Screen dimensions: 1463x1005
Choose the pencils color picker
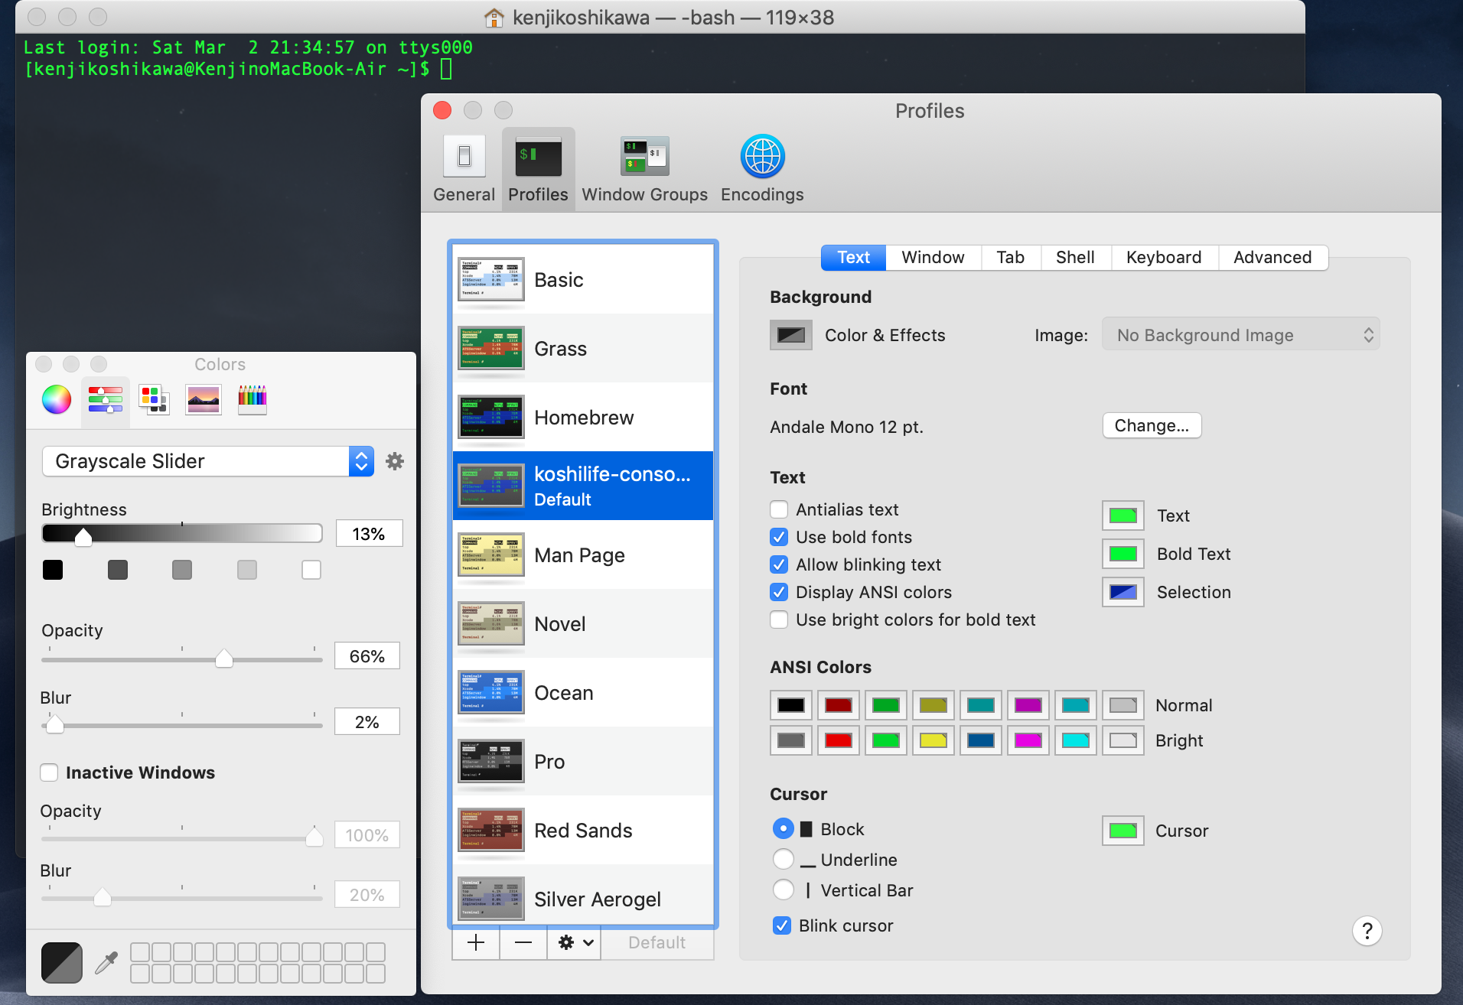click(x=253, y=399)
